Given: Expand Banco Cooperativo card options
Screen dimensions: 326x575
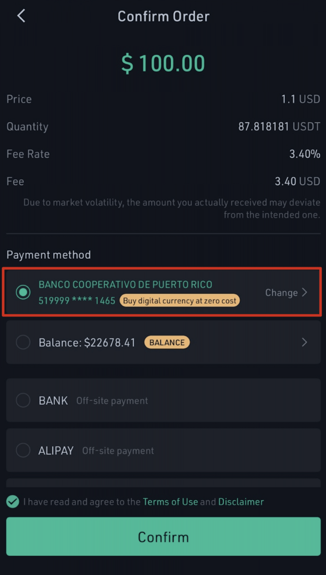Looking at the screenshot, I should (x=286, y=292).
